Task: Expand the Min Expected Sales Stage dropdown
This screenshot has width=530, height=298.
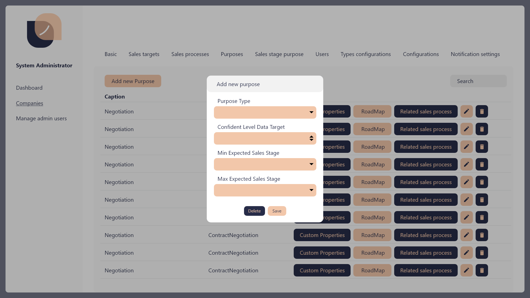Action: click(265, 164)
